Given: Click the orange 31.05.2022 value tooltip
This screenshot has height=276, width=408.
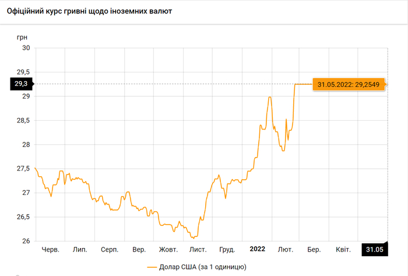Looking at the screenshot, I should tap(348, 85).
